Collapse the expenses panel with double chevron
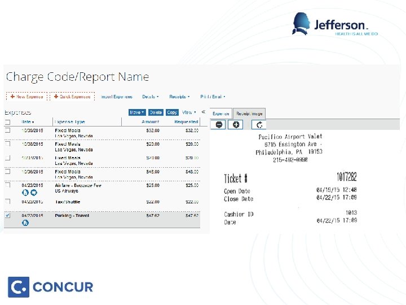 [x=204, y=112]
